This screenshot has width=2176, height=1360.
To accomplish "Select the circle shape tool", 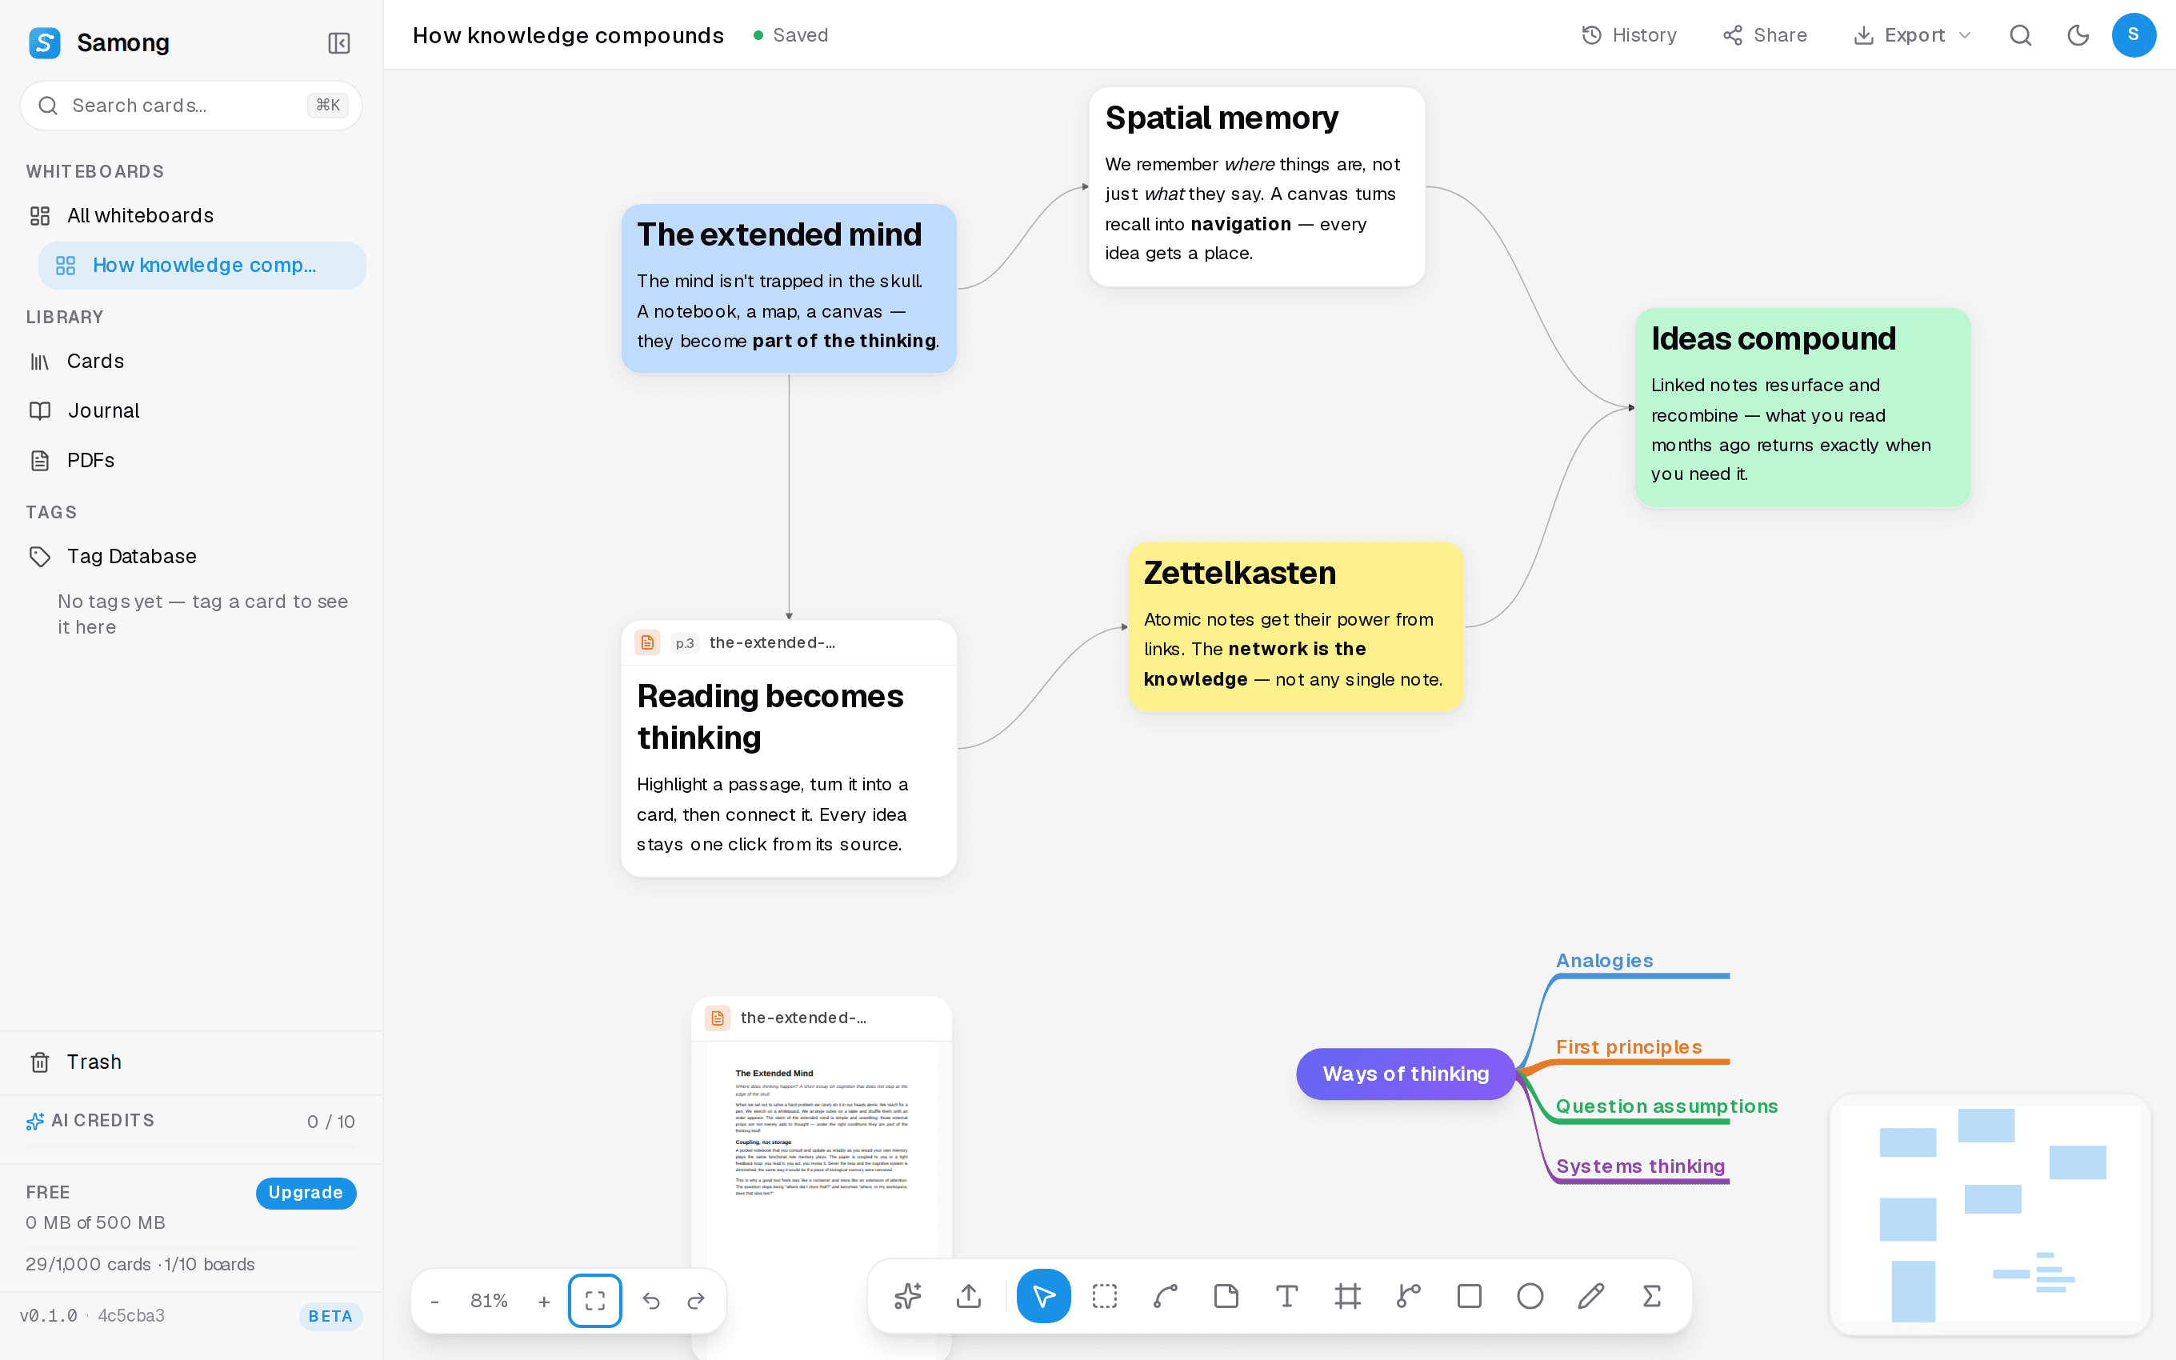I will tap(1530, 1296).
